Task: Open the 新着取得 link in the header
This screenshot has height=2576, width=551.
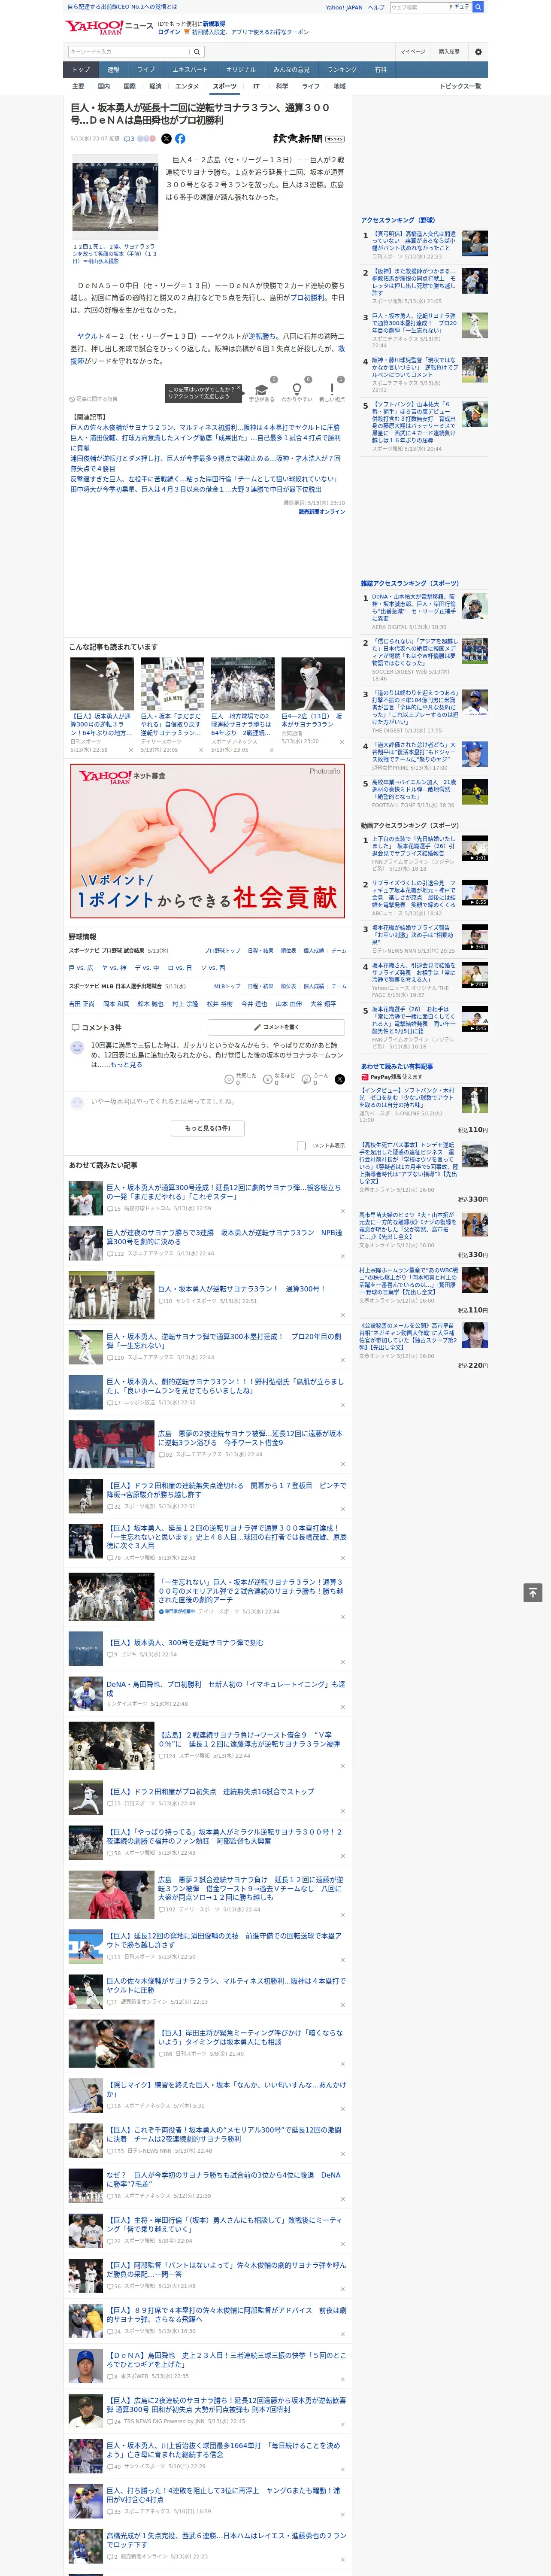Action: pos(214,23)
